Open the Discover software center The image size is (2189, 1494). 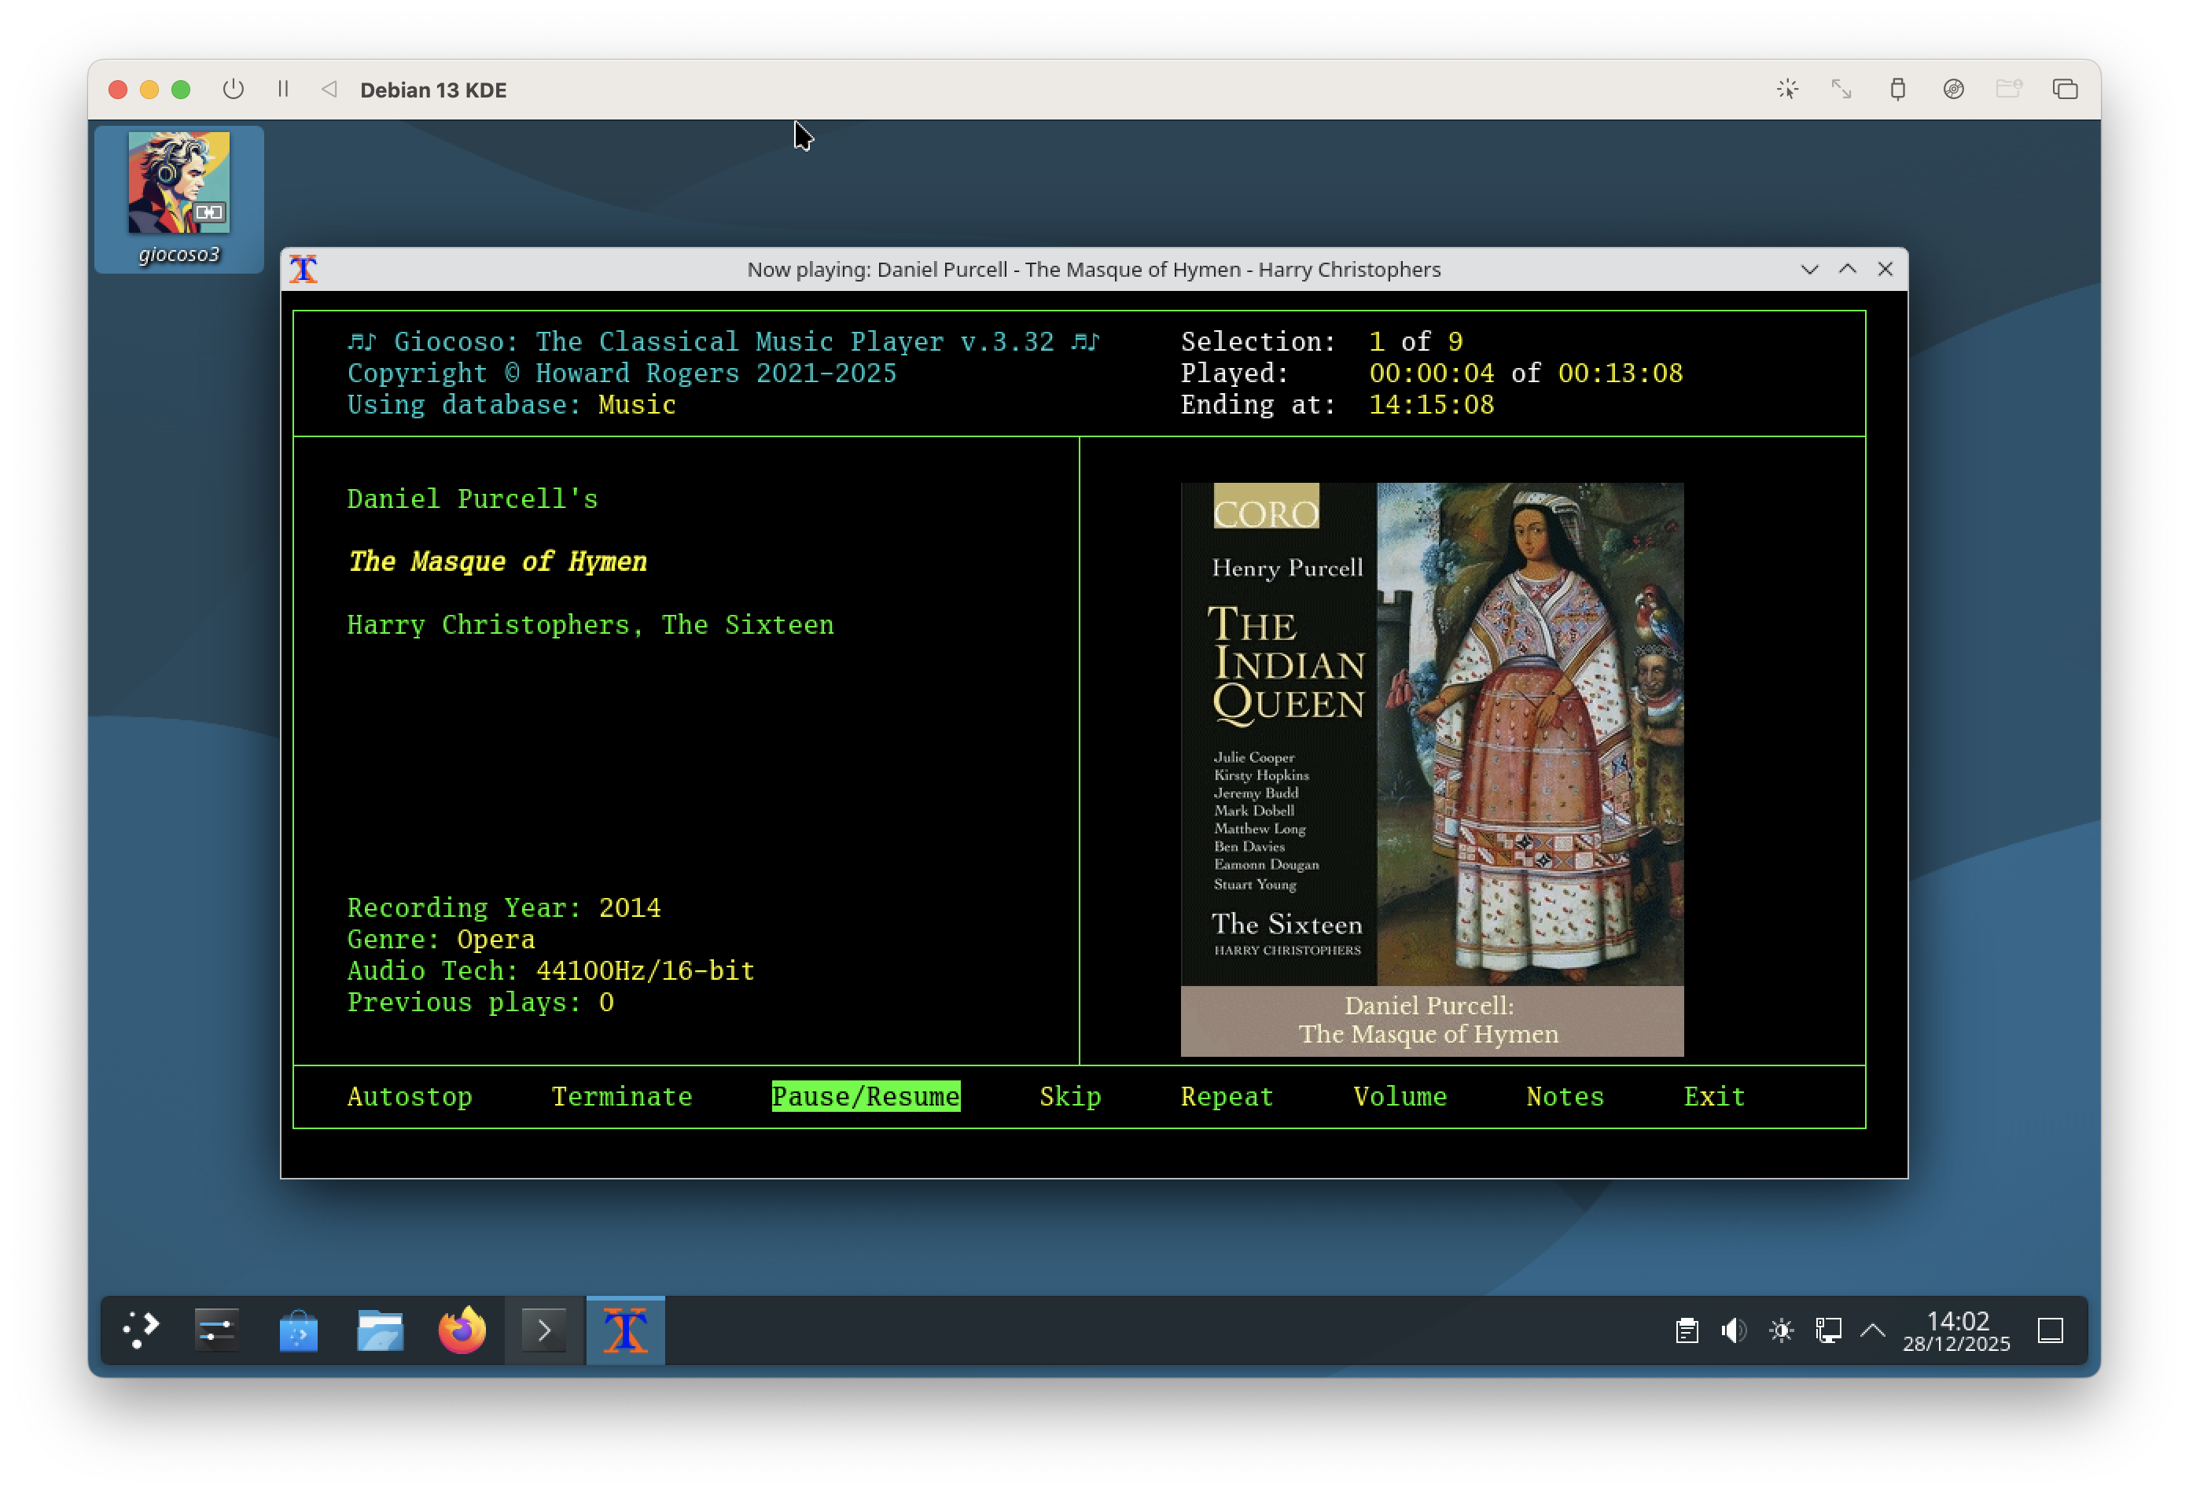pyautogui.click(x=300, y=1330)
